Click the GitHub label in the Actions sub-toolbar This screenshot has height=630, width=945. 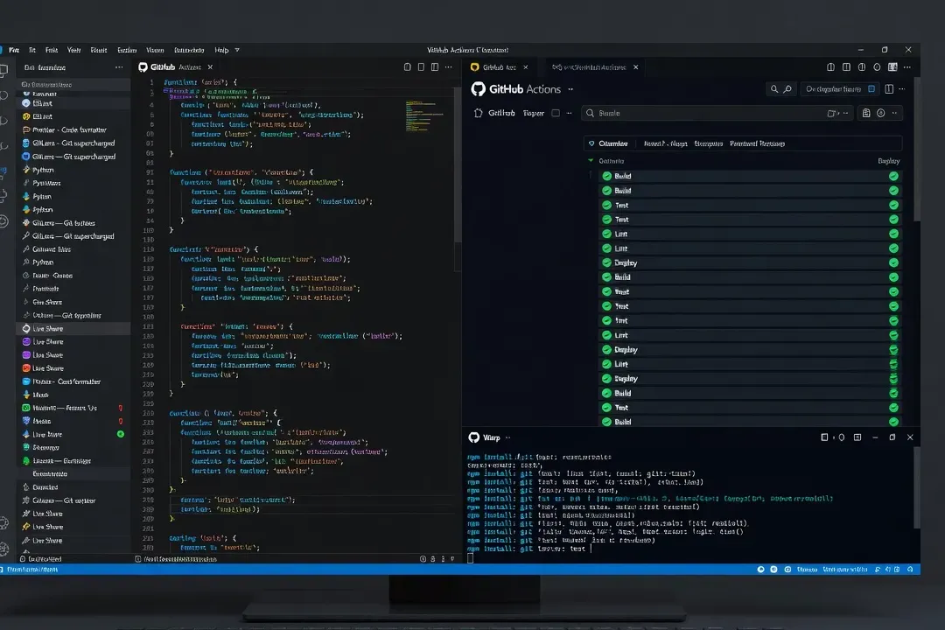tap(501, 113)
